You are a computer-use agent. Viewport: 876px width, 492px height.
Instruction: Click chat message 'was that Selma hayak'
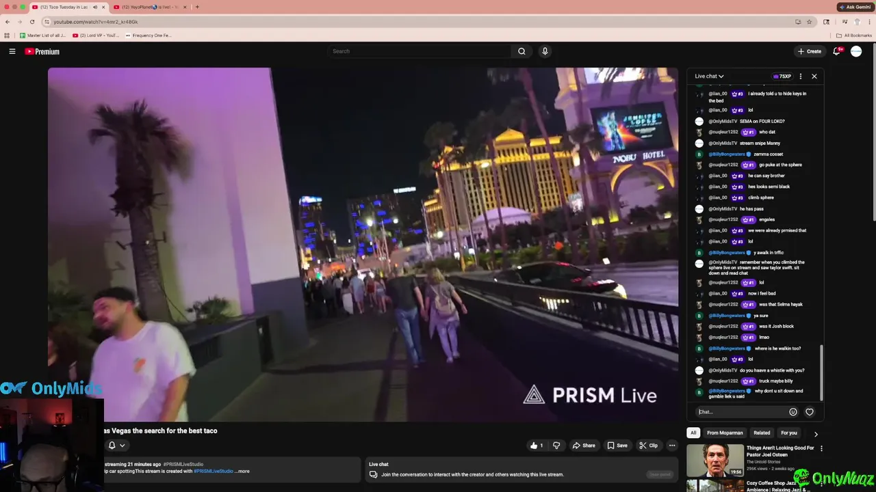click(x=781, y=304)
